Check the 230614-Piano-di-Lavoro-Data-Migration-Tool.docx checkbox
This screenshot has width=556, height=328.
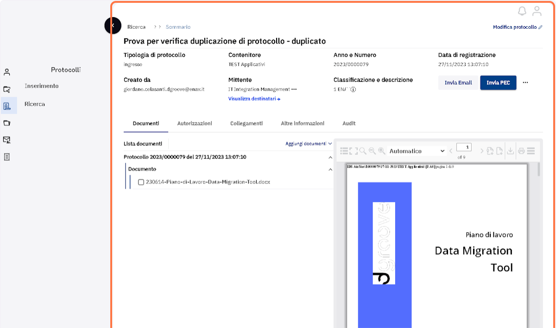(x=141, y=182)
